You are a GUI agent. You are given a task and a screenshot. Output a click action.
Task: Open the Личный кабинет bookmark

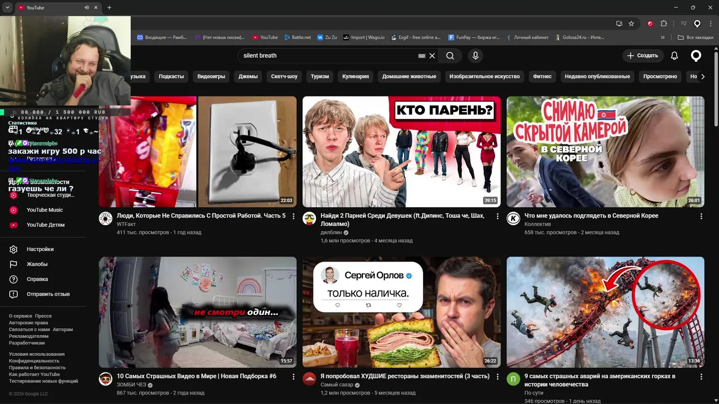[x=527, y=38]
